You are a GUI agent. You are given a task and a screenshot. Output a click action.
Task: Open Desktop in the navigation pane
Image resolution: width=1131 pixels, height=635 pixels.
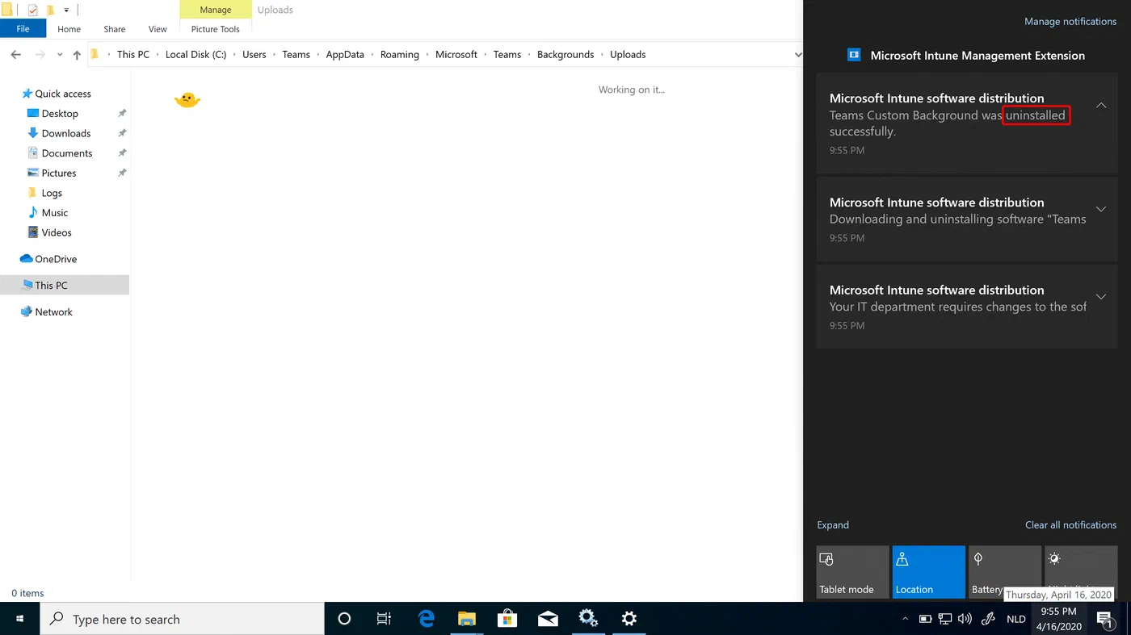click(x=60, y=114)
